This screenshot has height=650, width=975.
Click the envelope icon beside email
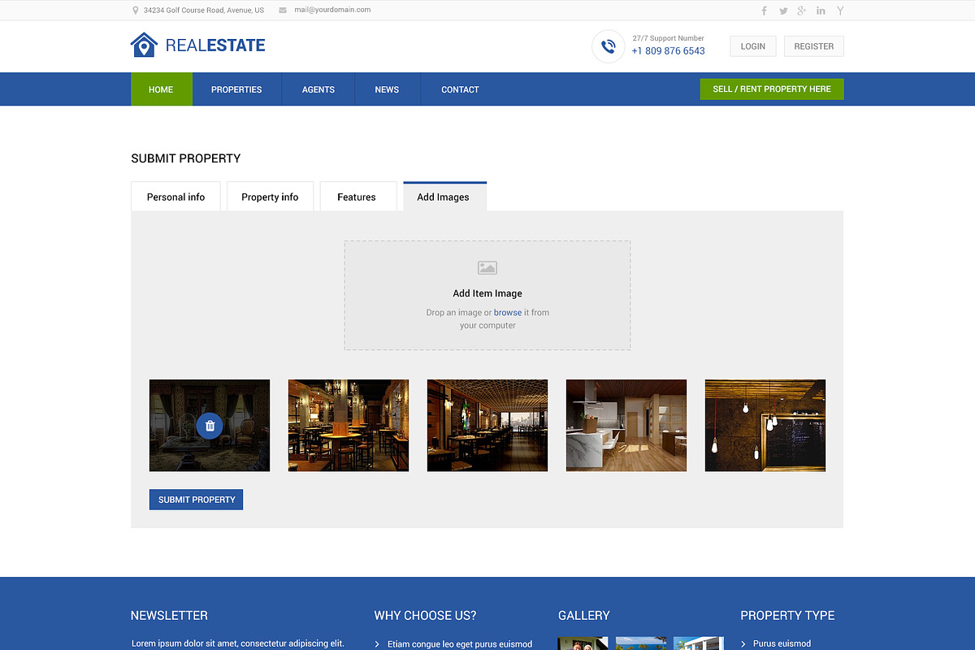[283, 11]
